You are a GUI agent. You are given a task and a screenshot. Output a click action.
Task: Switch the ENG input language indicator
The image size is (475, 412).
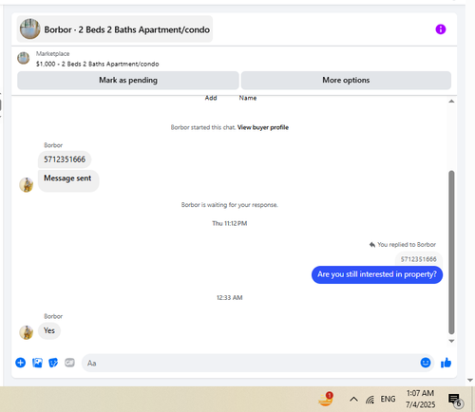tap(388, 400)
